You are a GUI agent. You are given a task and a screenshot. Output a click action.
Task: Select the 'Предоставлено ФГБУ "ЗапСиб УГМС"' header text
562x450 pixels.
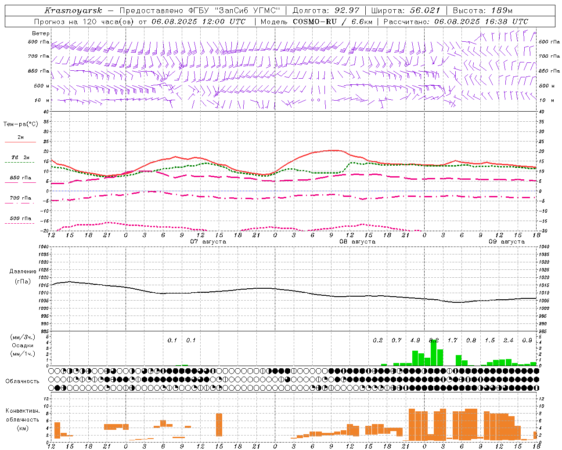tap(199, 11)
